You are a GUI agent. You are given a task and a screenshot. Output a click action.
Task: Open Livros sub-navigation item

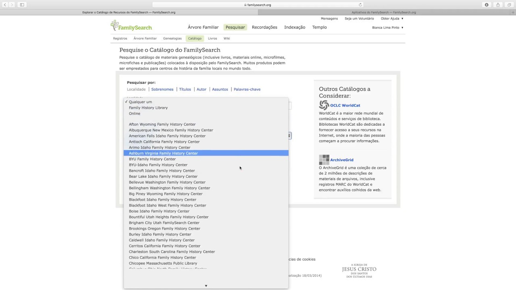212,39
